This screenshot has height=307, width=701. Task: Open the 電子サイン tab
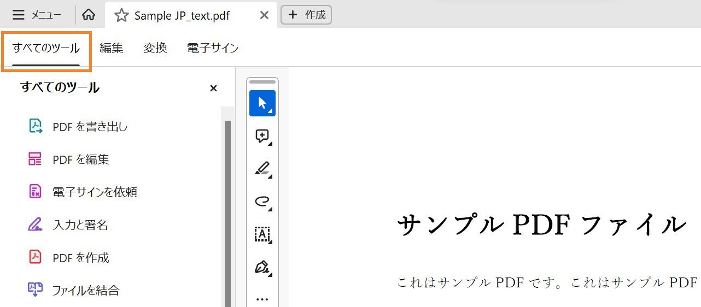(213, 48)
